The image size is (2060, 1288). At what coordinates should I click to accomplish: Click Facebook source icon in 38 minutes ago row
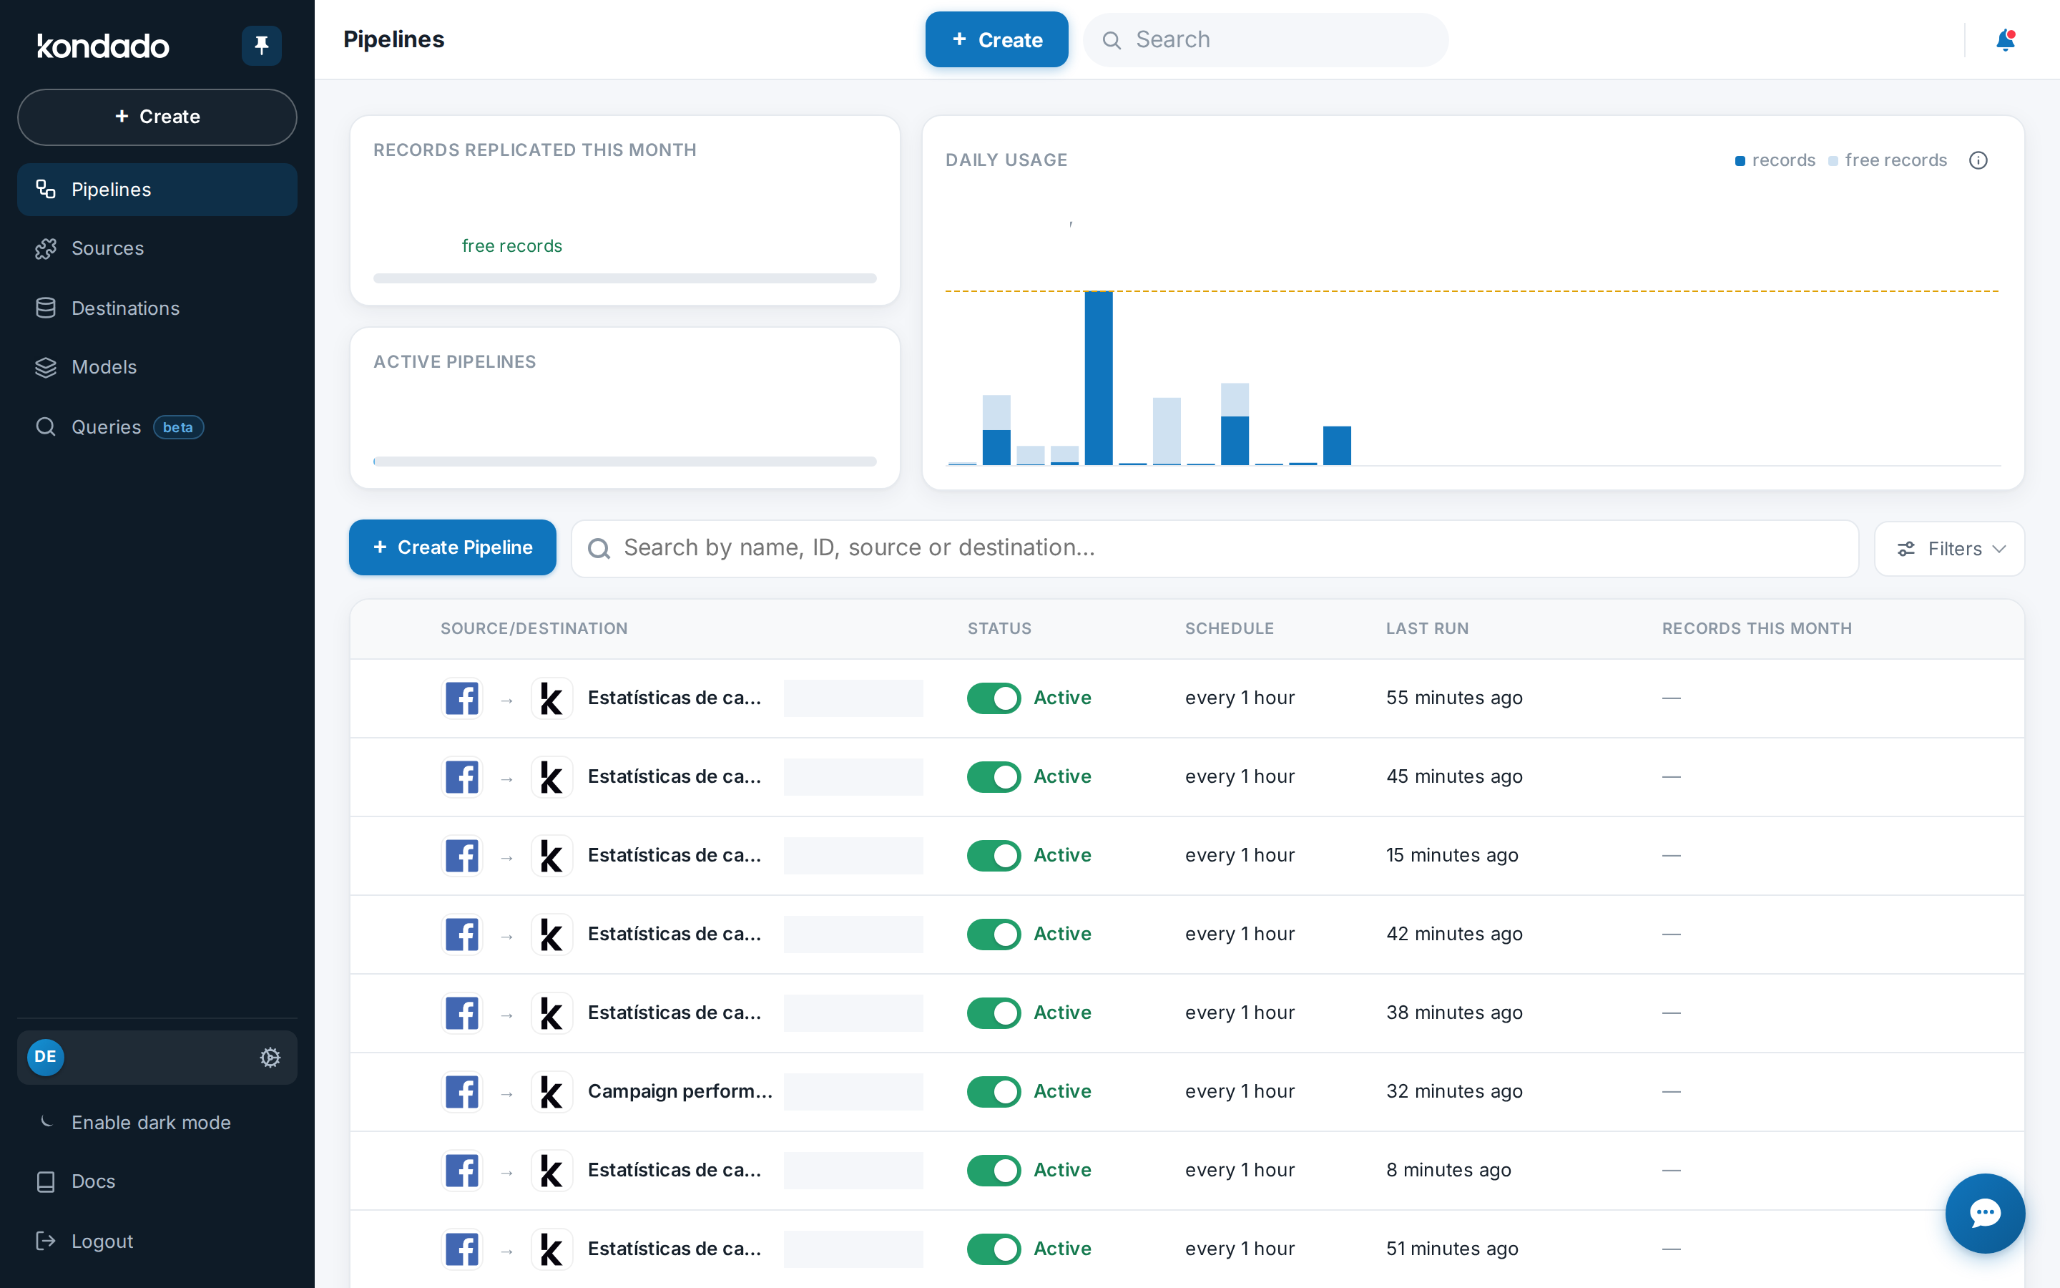[462, 1013]
